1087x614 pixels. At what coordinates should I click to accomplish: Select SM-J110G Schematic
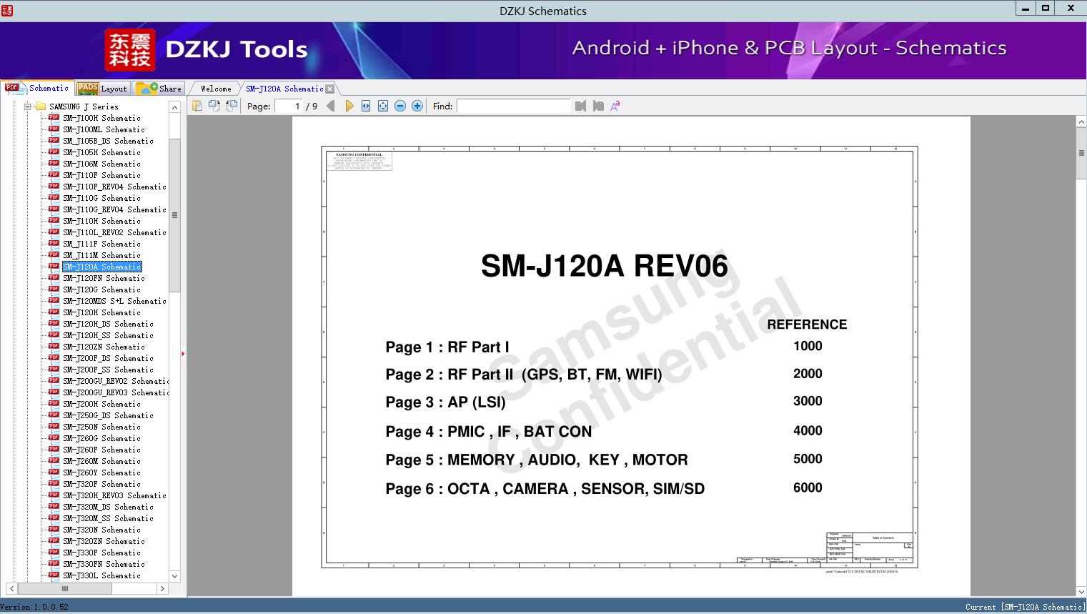pos(101,198)
